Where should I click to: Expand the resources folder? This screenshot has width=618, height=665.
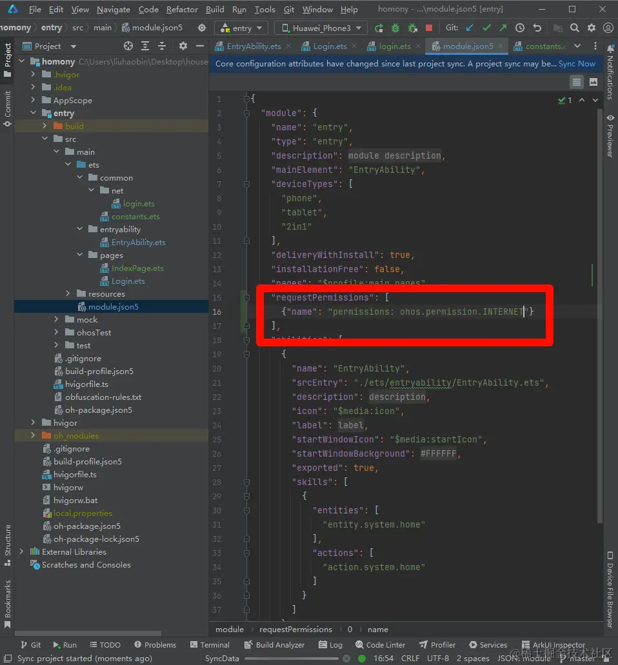(x=68, y=293)
